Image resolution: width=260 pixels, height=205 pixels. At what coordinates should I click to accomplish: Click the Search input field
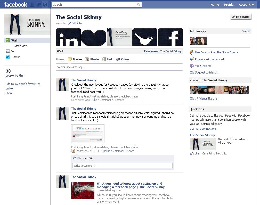click(x=94, y=5)
